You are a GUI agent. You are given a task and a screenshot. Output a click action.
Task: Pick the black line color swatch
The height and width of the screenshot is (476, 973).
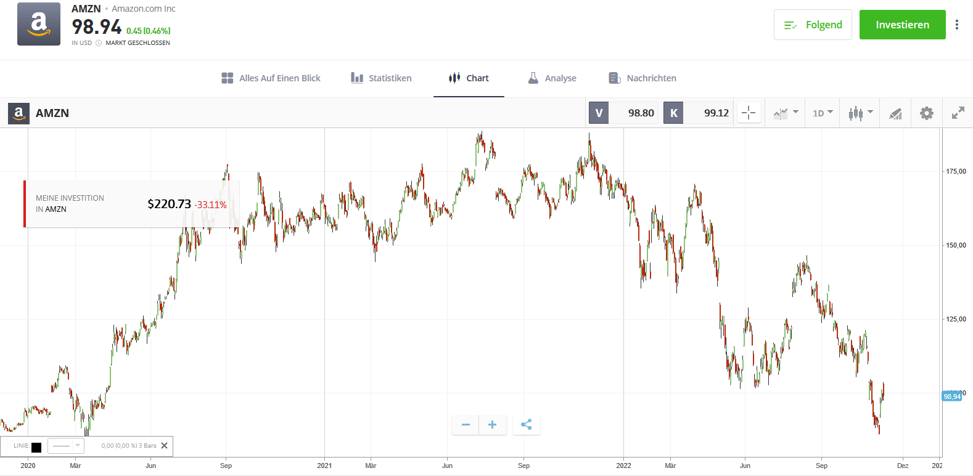[x=36, y=447]
